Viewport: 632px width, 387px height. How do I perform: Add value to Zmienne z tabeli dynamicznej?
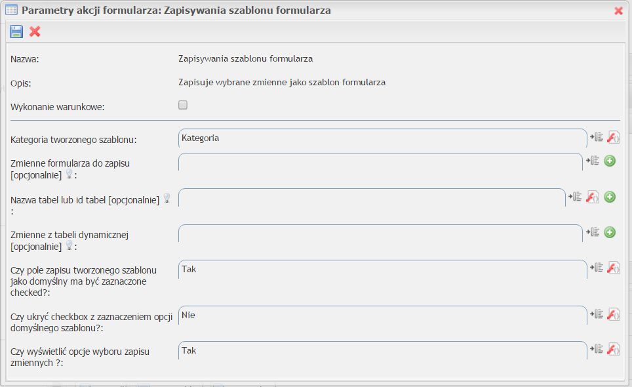(x=610, y=232)
